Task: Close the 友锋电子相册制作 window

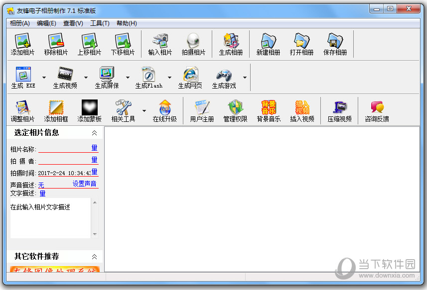Action: (x=409, y=9)
